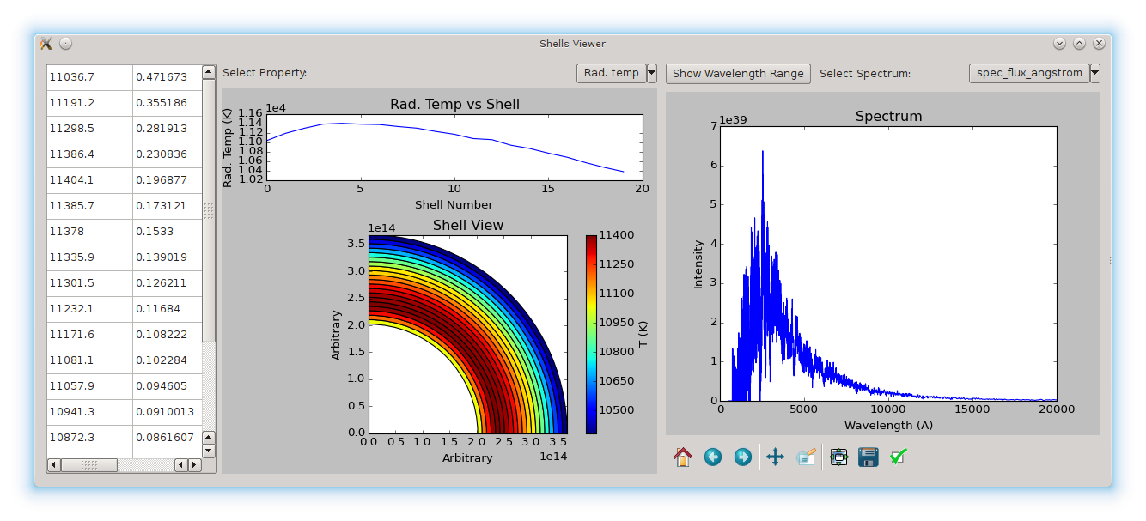Screen dimensions: 1146x521
Task: Select table cell 0.355186
Action: tap(168, 103)
